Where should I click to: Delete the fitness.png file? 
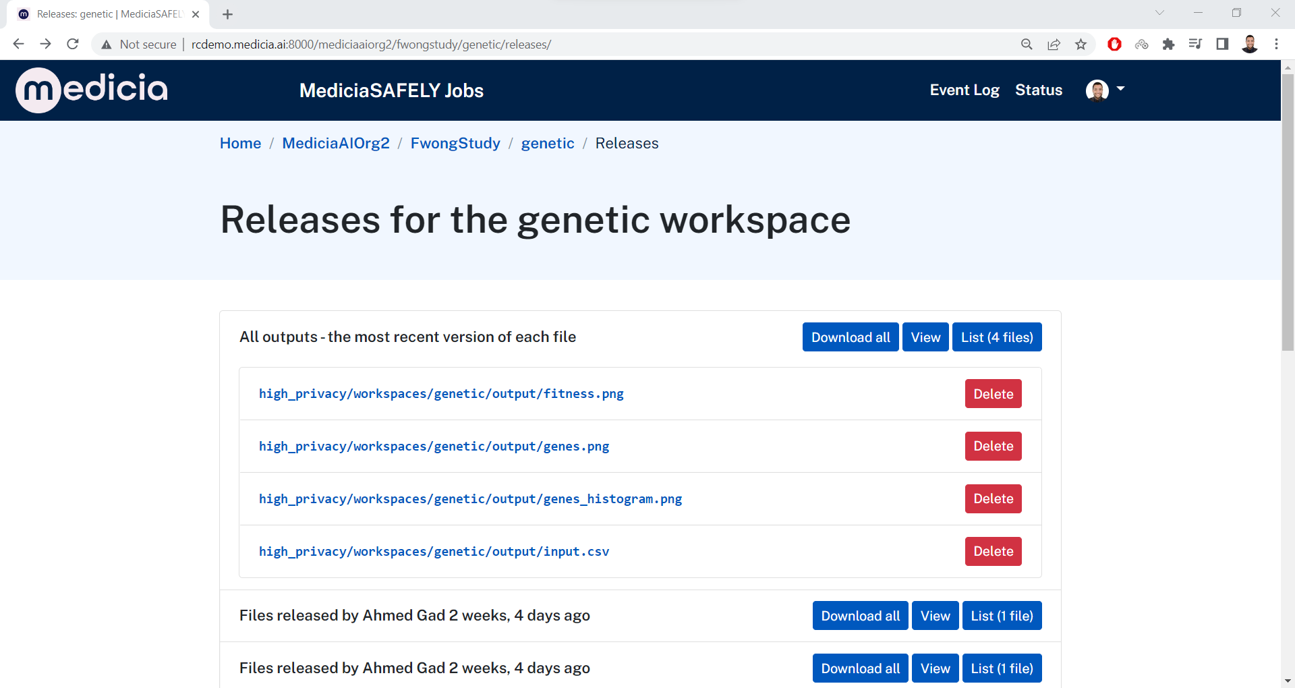[x=993, y=394]
